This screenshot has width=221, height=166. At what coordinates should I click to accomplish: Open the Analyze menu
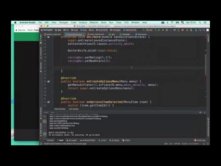click(83, 22)
